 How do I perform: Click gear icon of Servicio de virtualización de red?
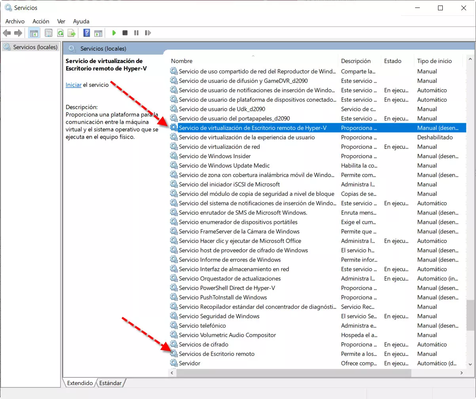(174, 147)
